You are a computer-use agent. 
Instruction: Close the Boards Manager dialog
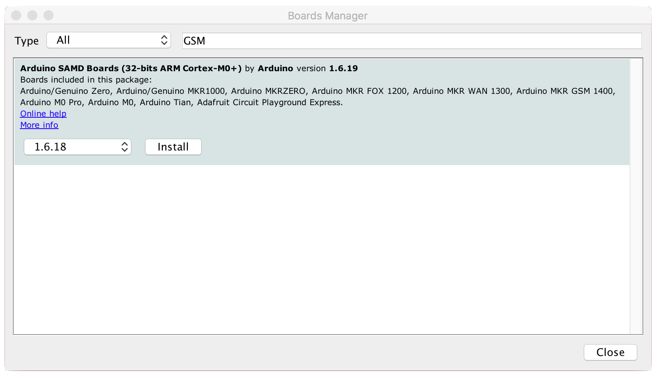pyautogui.click(x=610, y=352)
